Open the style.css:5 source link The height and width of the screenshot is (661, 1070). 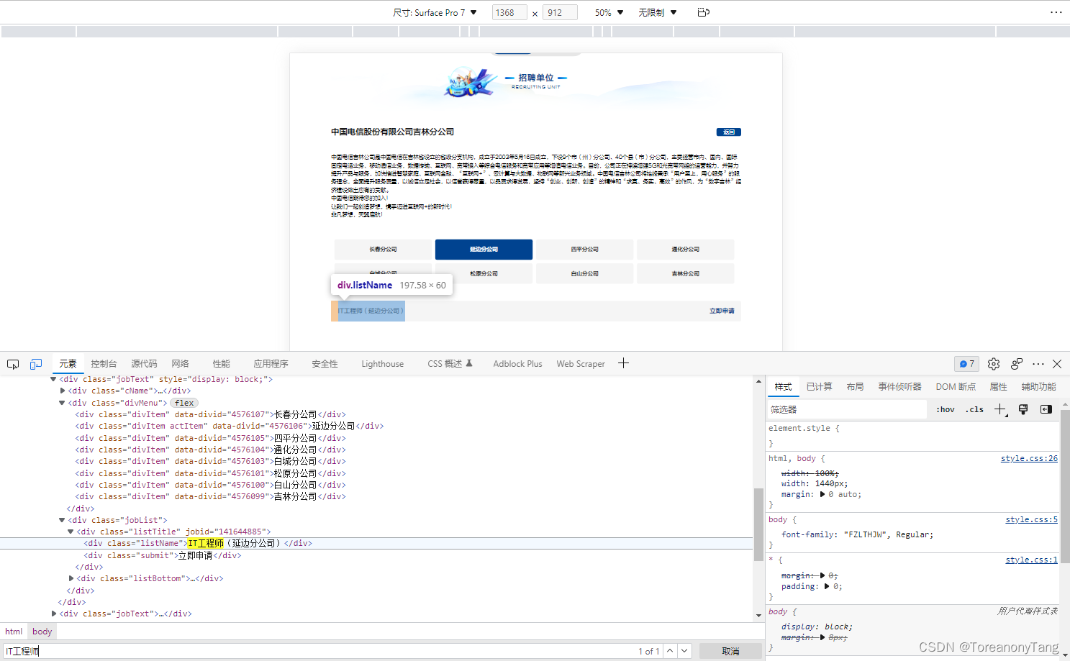tap(1031, 519)
